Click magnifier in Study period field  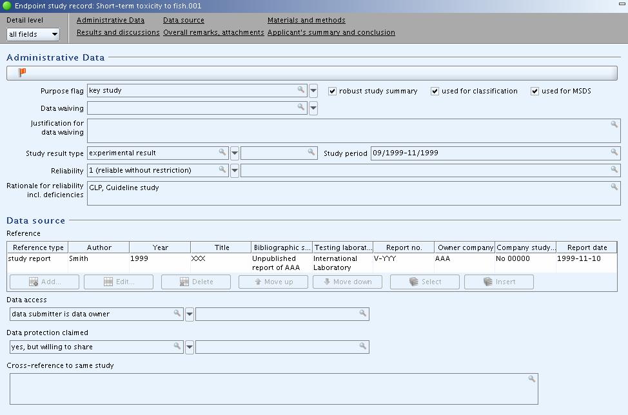click(x=614, y=152)
